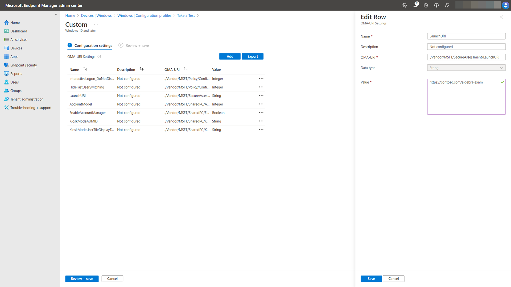This screenshot has height=287, width=511.
Task: Click the Export button
Action: [253, 56]
